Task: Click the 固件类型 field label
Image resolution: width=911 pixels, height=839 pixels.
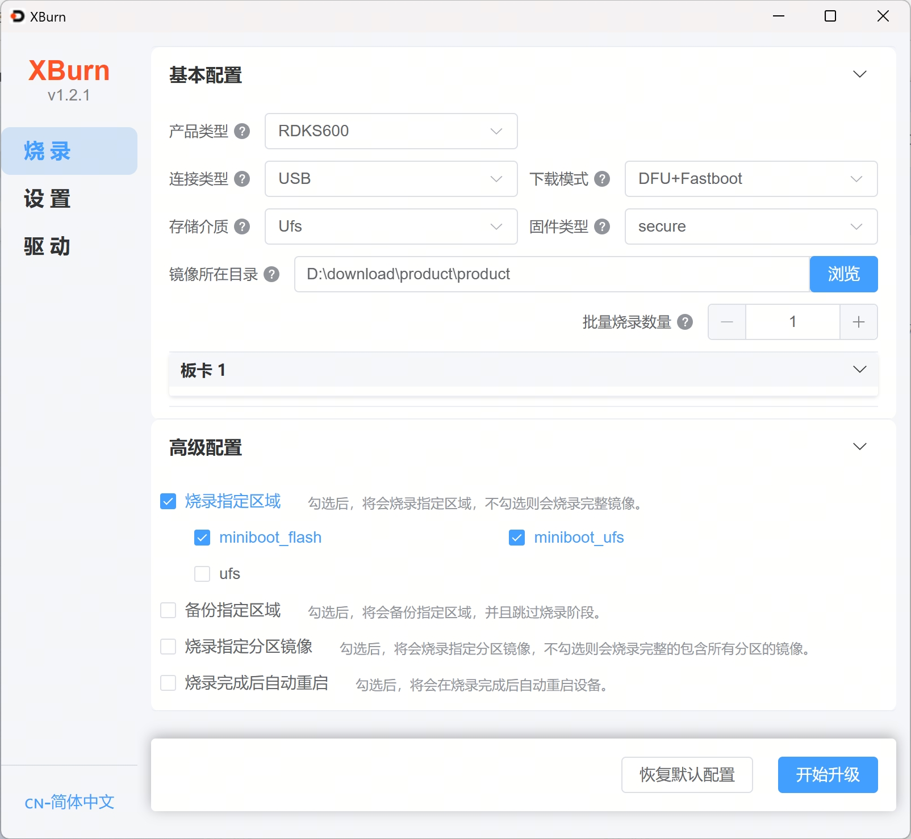Action: click(x=559, y=226)
